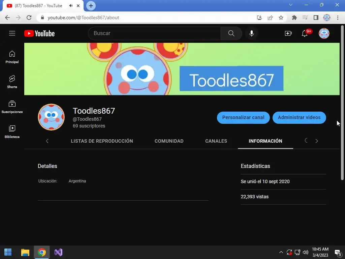
Task: Open a new browser tab
Action: point(91,6)
